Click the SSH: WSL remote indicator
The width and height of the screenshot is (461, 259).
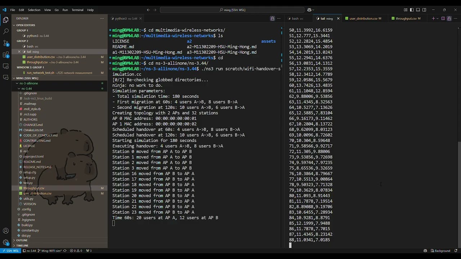coord(11,251)
